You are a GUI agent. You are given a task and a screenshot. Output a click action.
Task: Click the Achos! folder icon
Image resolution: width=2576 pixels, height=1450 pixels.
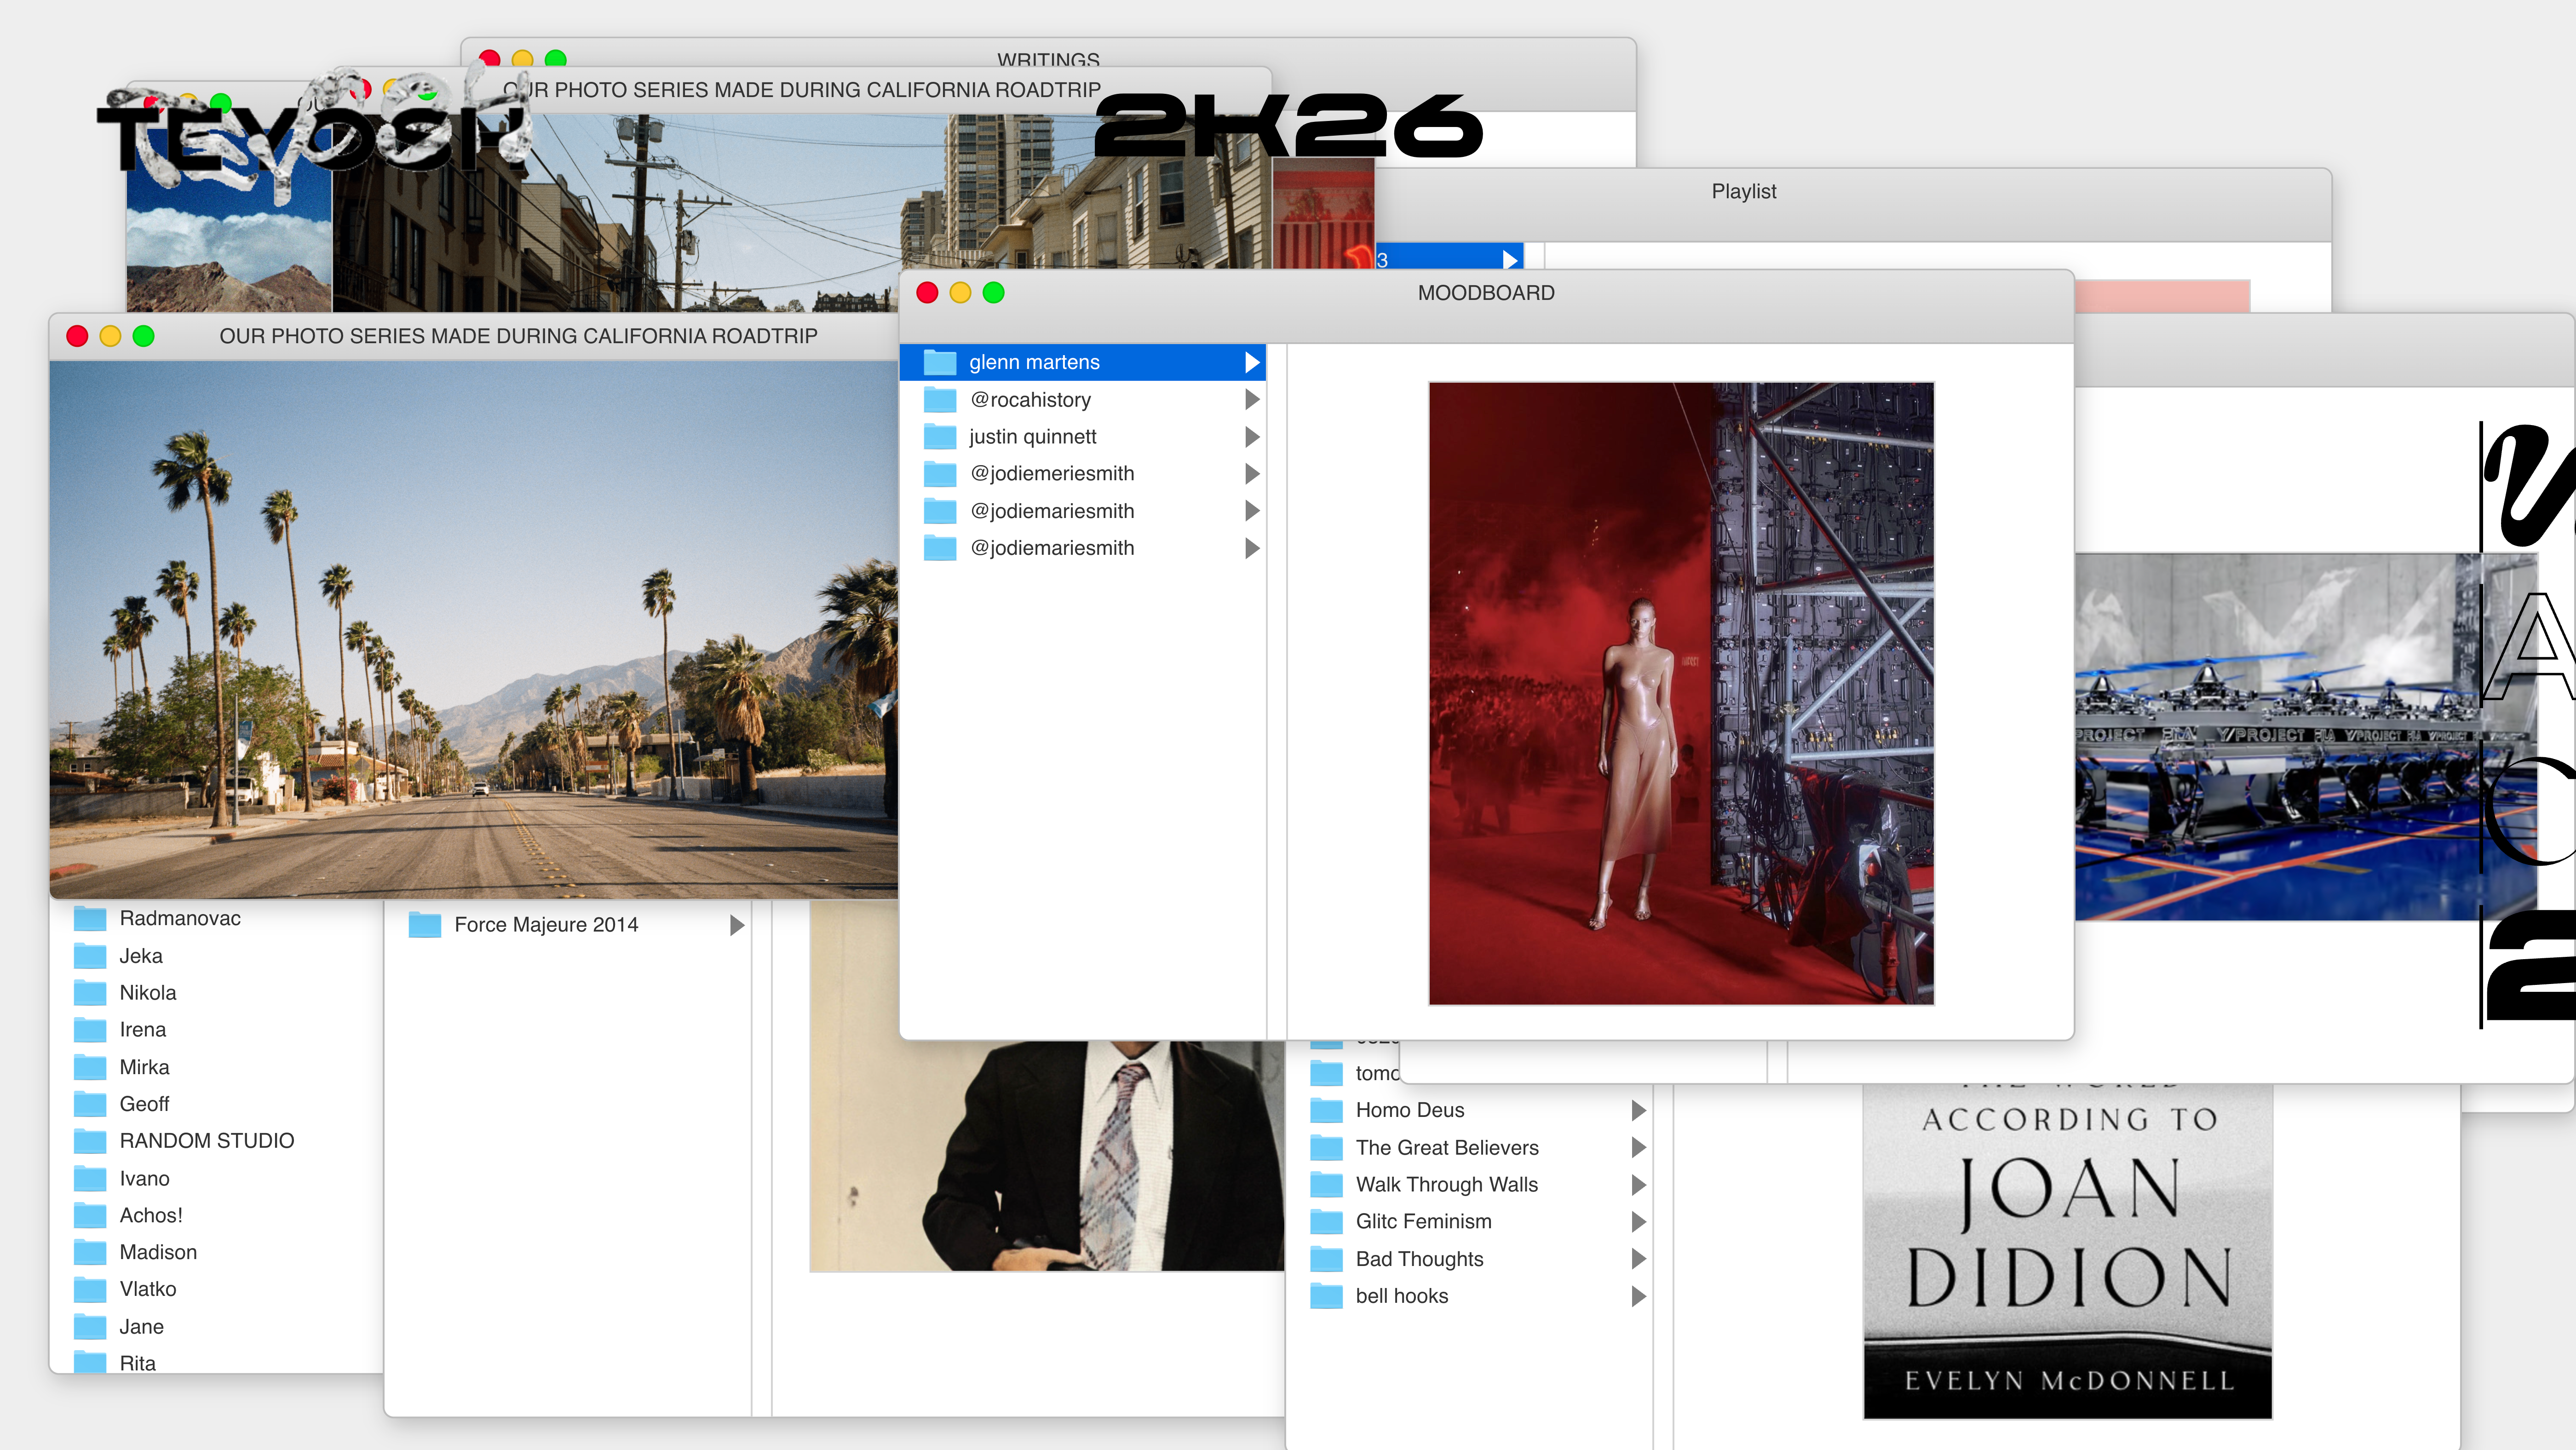coord(90,1216)
